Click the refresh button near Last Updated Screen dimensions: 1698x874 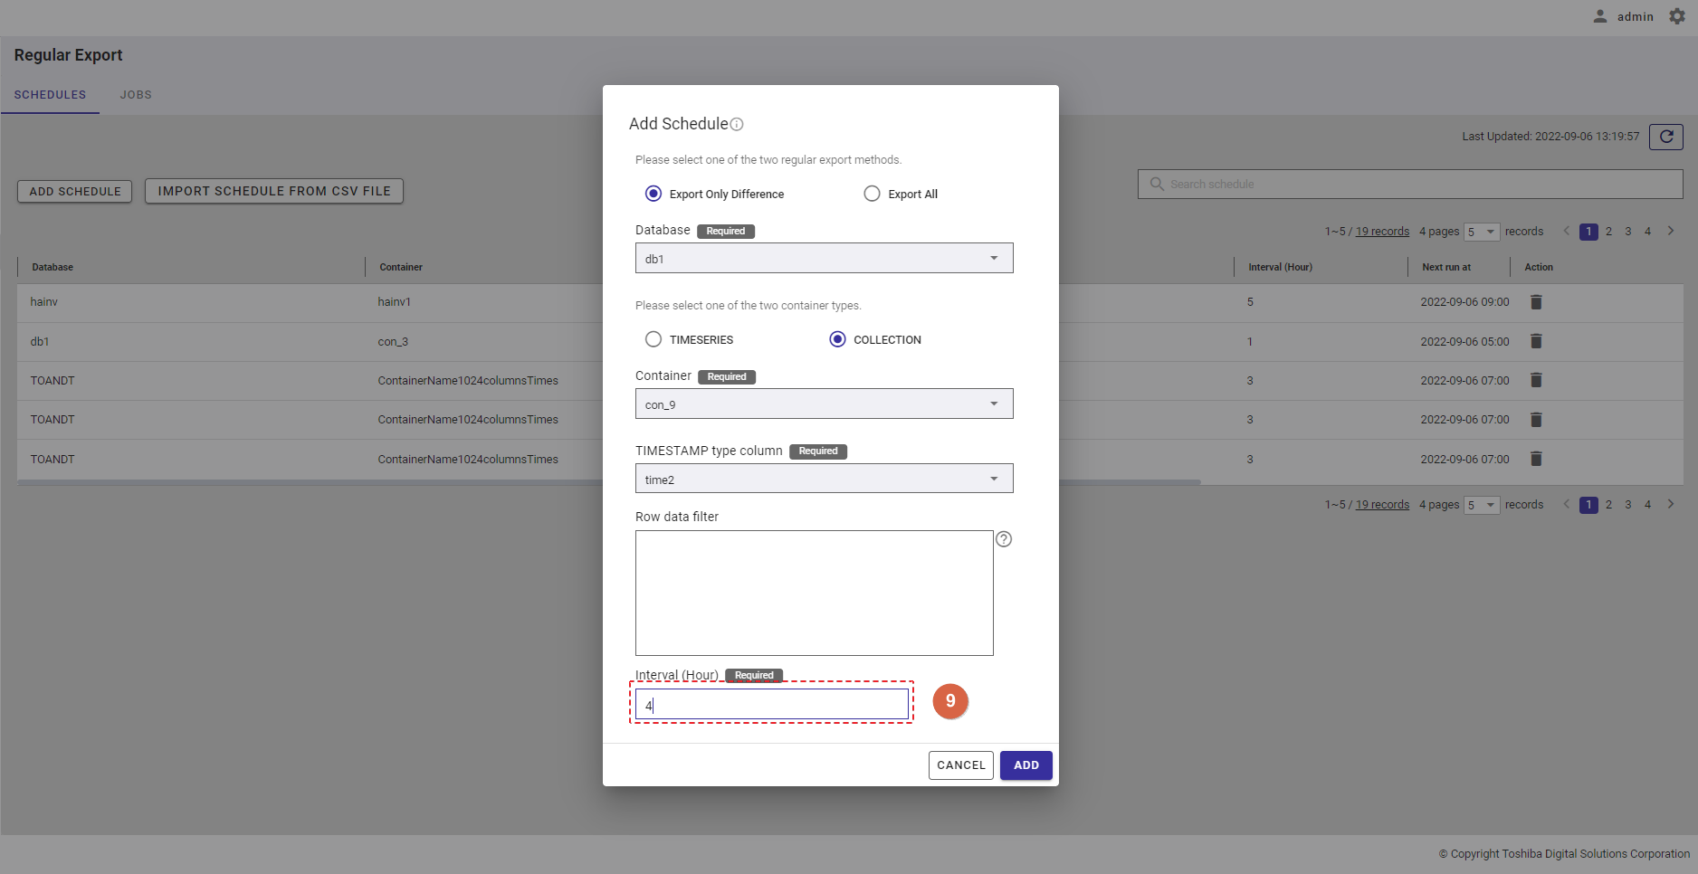[1666, 137]
